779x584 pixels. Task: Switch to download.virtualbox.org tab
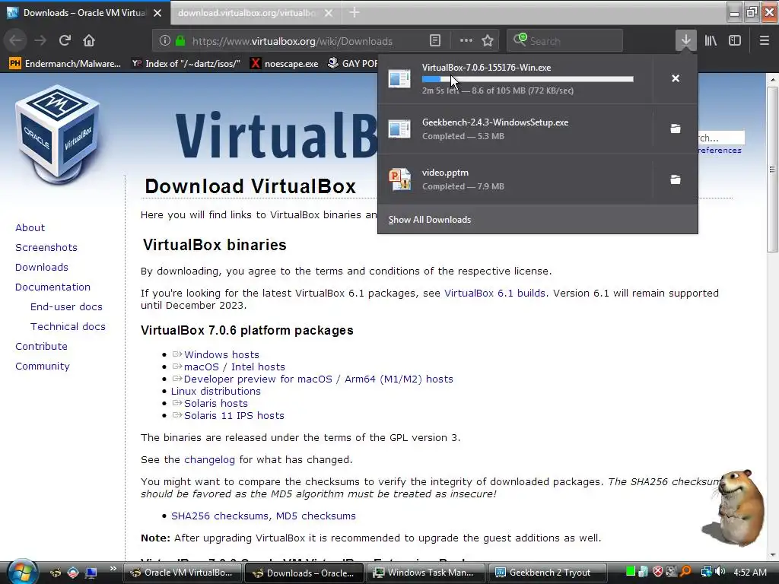[247, 12]
